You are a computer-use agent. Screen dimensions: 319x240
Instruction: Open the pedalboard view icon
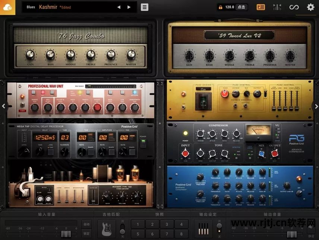[261, 7]
